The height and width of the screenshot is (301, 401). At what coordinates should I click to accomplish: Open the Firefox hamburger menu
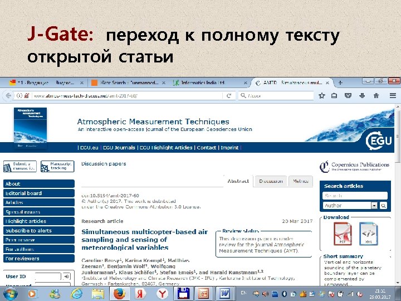393,96
